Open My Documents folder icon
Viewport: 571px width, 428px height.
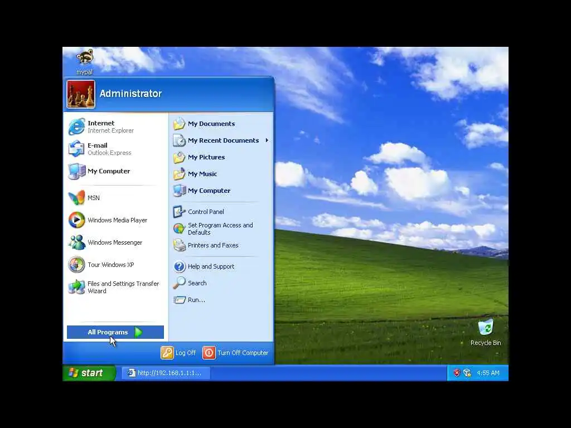click(179, 124)
